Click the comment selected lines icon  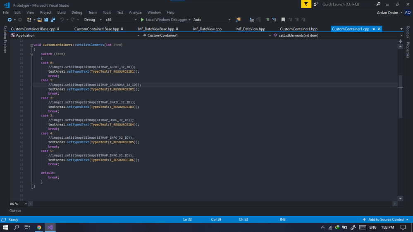(x=267, y=20)
